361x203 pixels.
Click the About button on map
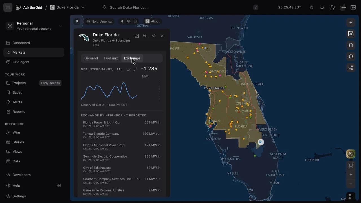(153, 21)
